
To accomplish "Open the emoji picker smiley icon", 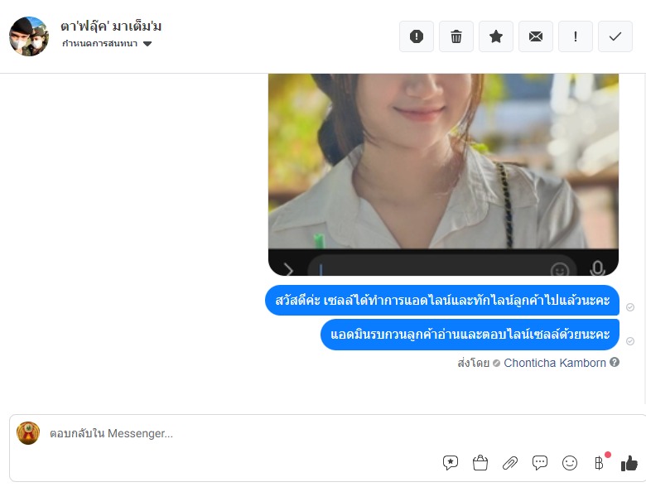I will pos(569,463).
